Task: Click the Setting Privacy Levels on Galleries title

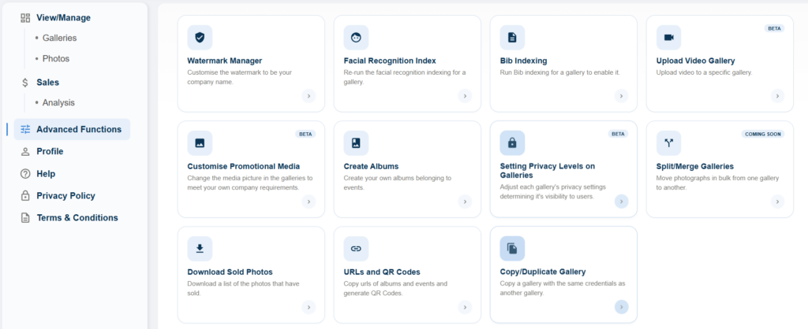Action: (548, 171)
